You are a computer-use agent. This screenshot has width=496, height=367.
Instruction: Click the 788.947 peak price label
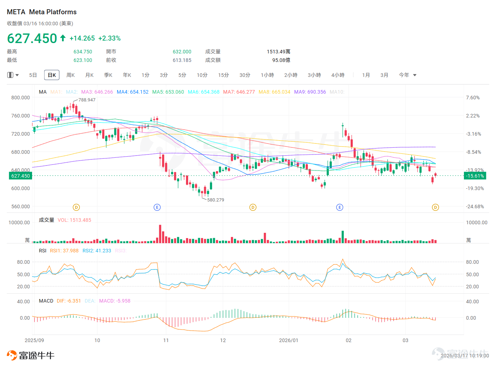pos(87,100)
